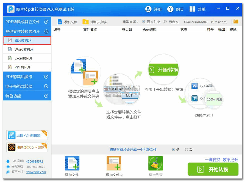The height and width of the screenshot is (182, 245).
Task: Click the yellow add folder icon in toolbar
Action: tap(85, 22)
